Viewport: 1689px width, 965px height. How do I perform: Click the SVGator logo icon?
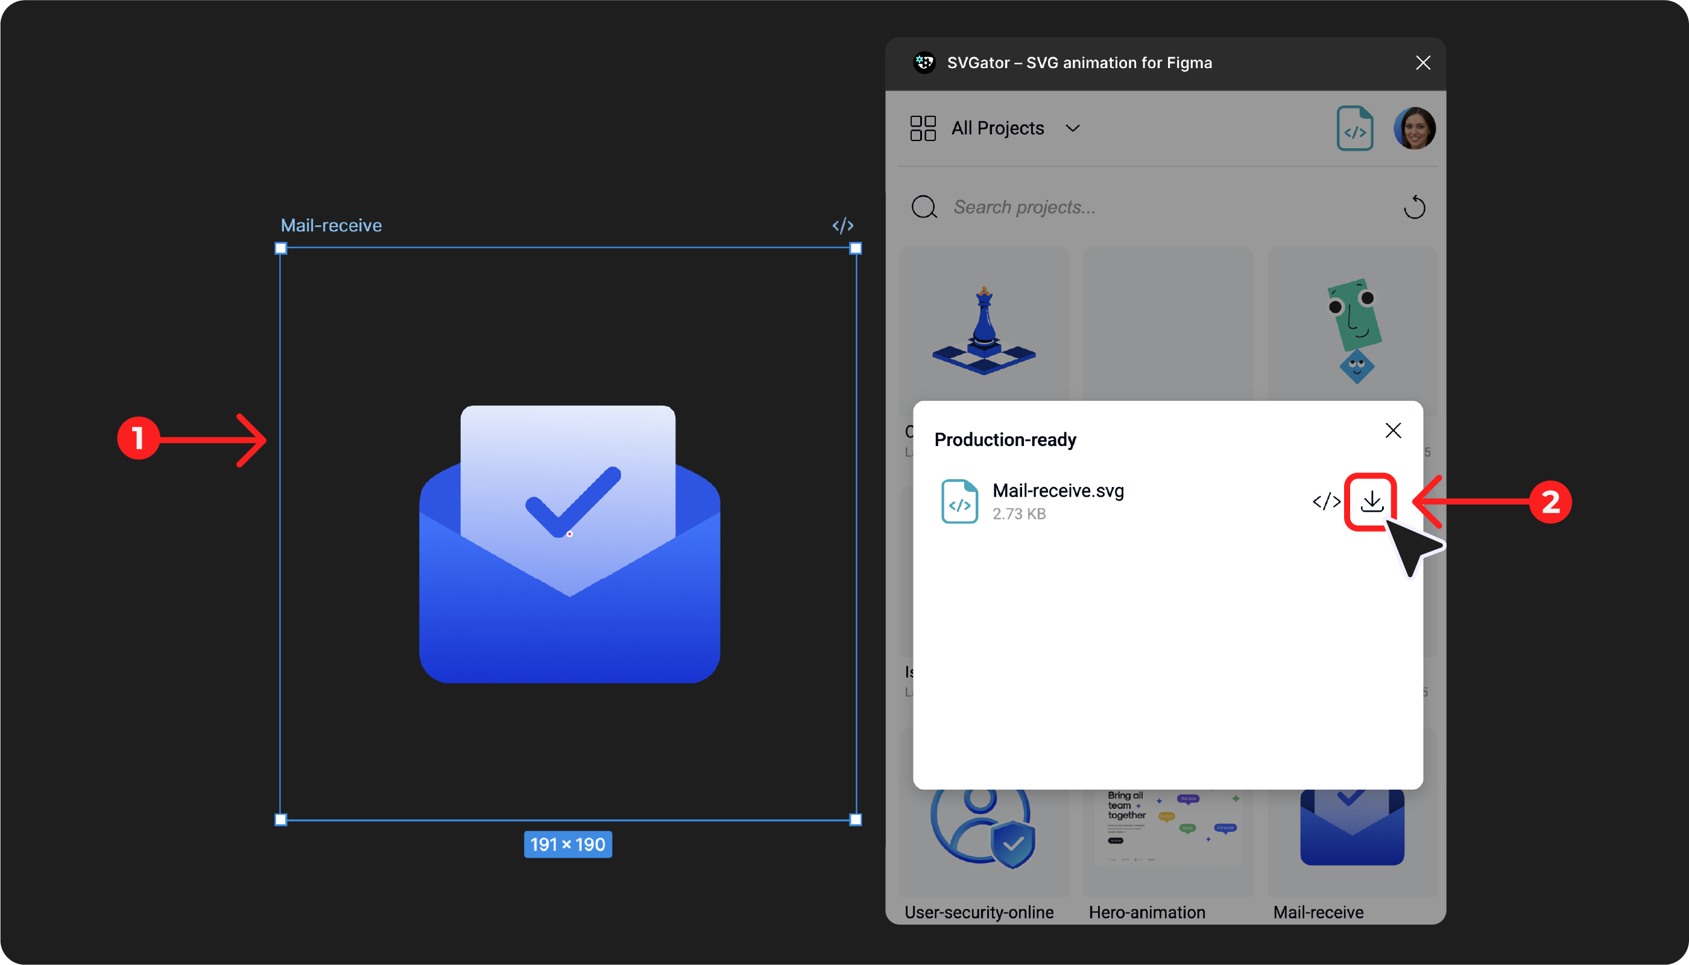click(924, 63)
